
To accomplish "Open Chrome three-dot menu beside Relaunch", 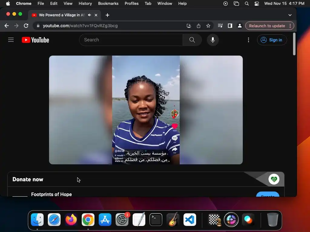I will coord(290,26).
